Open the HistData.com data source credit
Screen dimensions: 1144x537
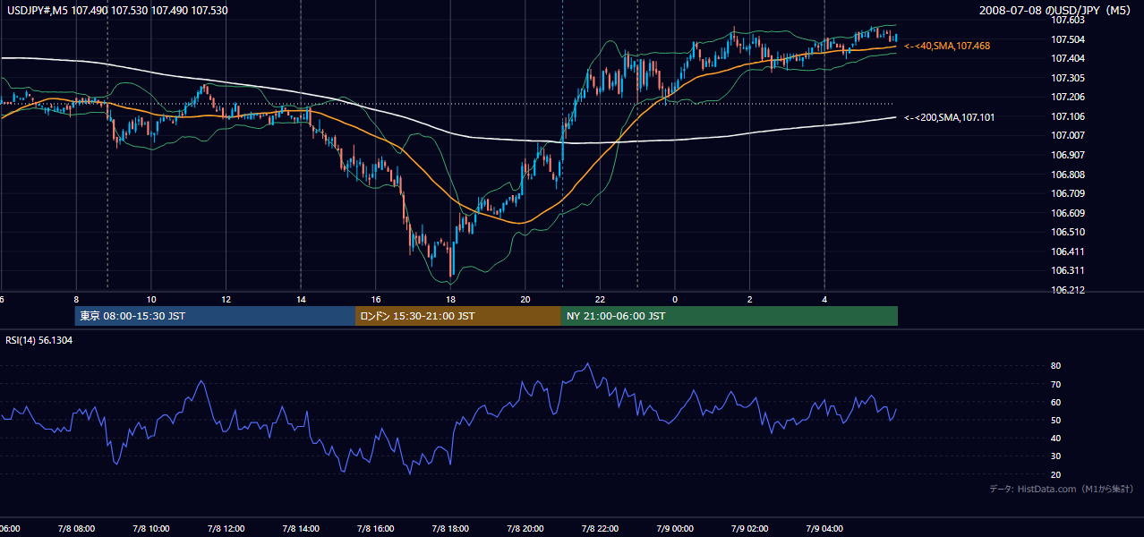1061,489
